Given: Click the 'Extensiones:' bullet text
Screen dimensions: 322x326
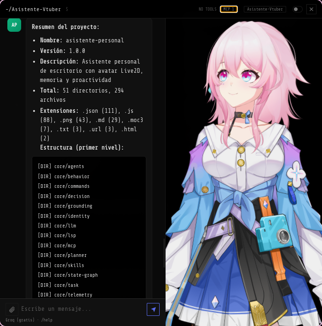Looking at the screenshot, I should 92,124.
